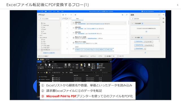Pin to Quick access in Explorer ribbon
The image size is (181, 101).
41,66
